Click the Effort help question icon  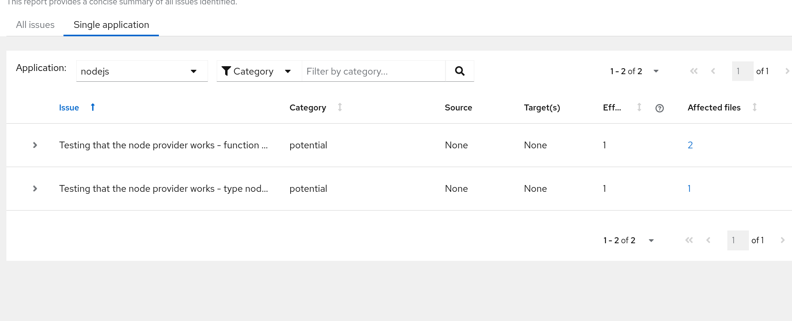pyautogui.click(x=659, y=108)
